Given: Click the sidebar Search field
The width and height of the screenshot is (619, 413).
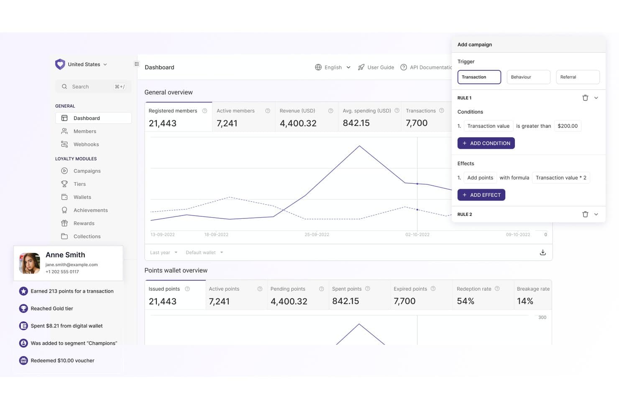Looking at the screenshot, I should click(x=93, y=87).
